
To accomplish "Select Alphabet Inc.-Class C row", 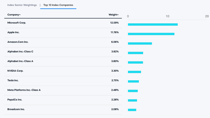I will point(63,52).
